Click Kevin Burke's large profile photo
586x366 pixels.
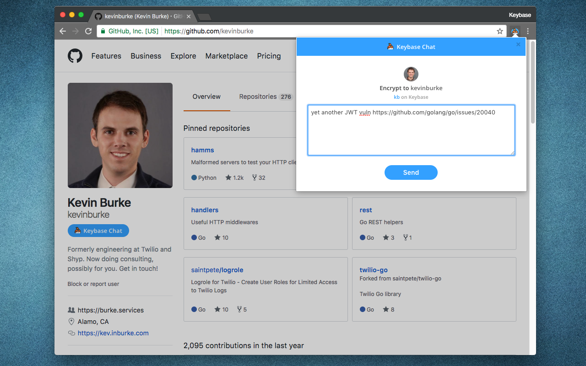(120, 135)
